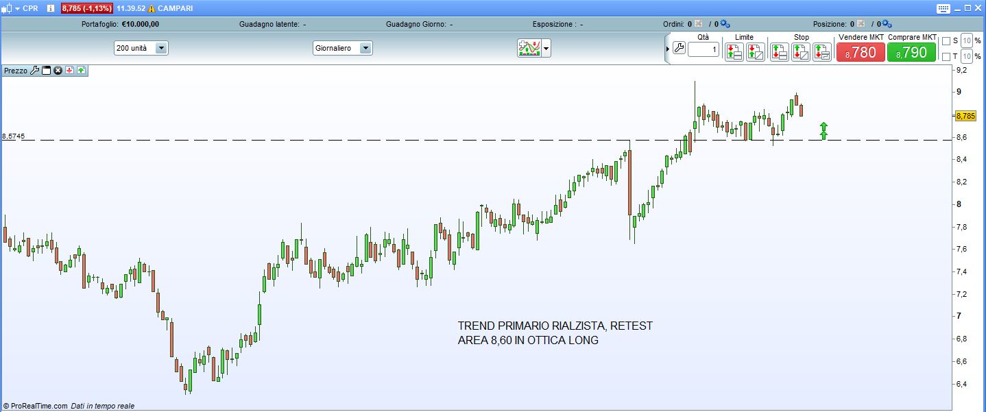Screen dimensions: 986x412
Task: Move Prezzo panel up with green arrow
Action: point(81,70)
